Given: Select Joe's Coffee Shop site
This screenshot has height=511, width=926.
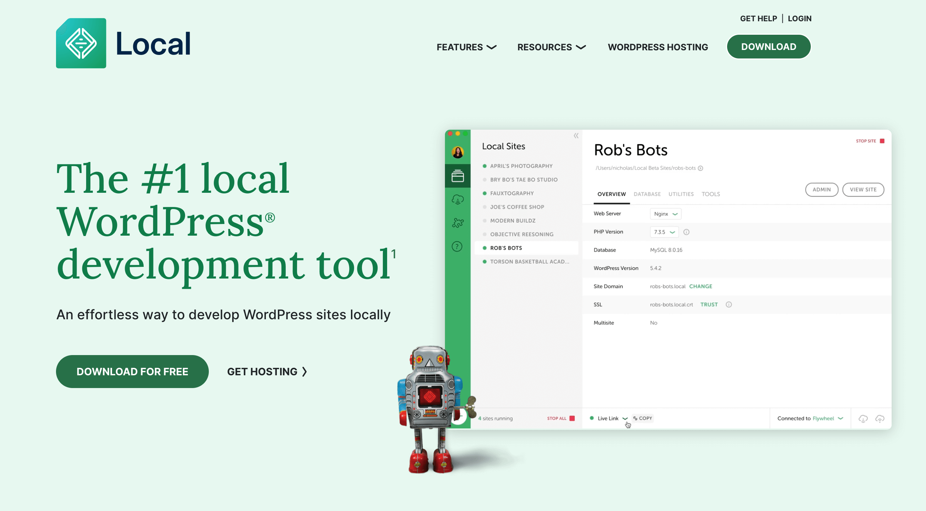Looking at the screenshot, I should point(526,207).
